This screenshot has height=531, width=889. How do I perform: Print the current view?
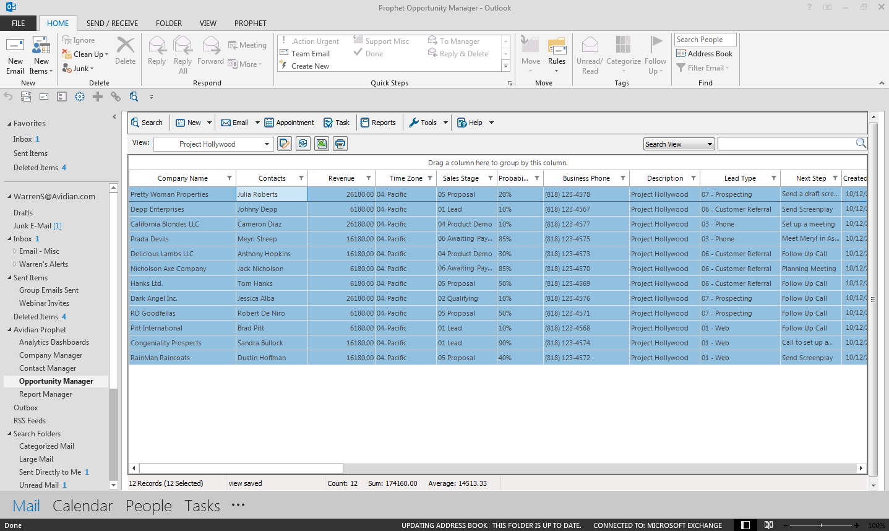pos(340,144)
